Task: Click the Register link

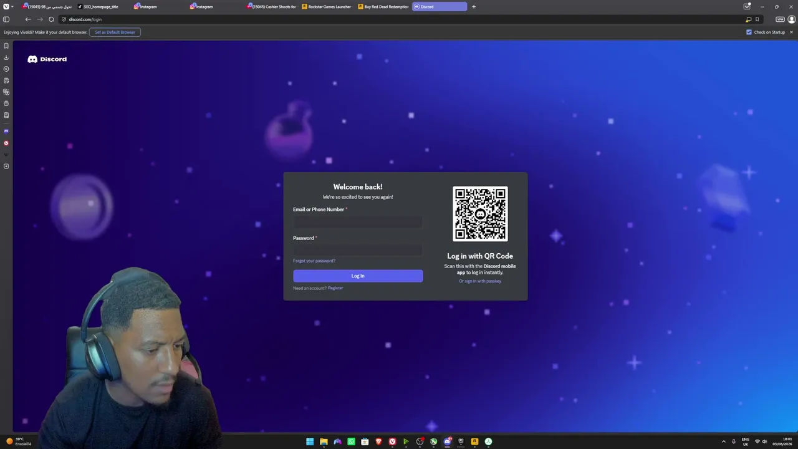Action: tap(335, 288)
